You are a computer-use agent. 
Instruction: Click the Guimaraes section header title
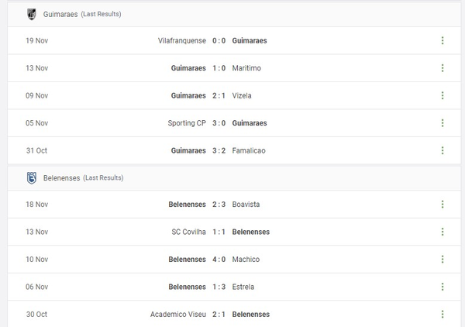(x=60, y=15)
